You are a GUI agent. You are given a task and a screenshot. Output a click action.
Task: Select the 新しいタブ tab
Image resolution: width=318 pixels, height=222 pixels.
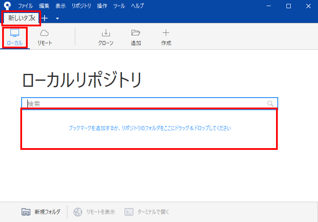19,18
